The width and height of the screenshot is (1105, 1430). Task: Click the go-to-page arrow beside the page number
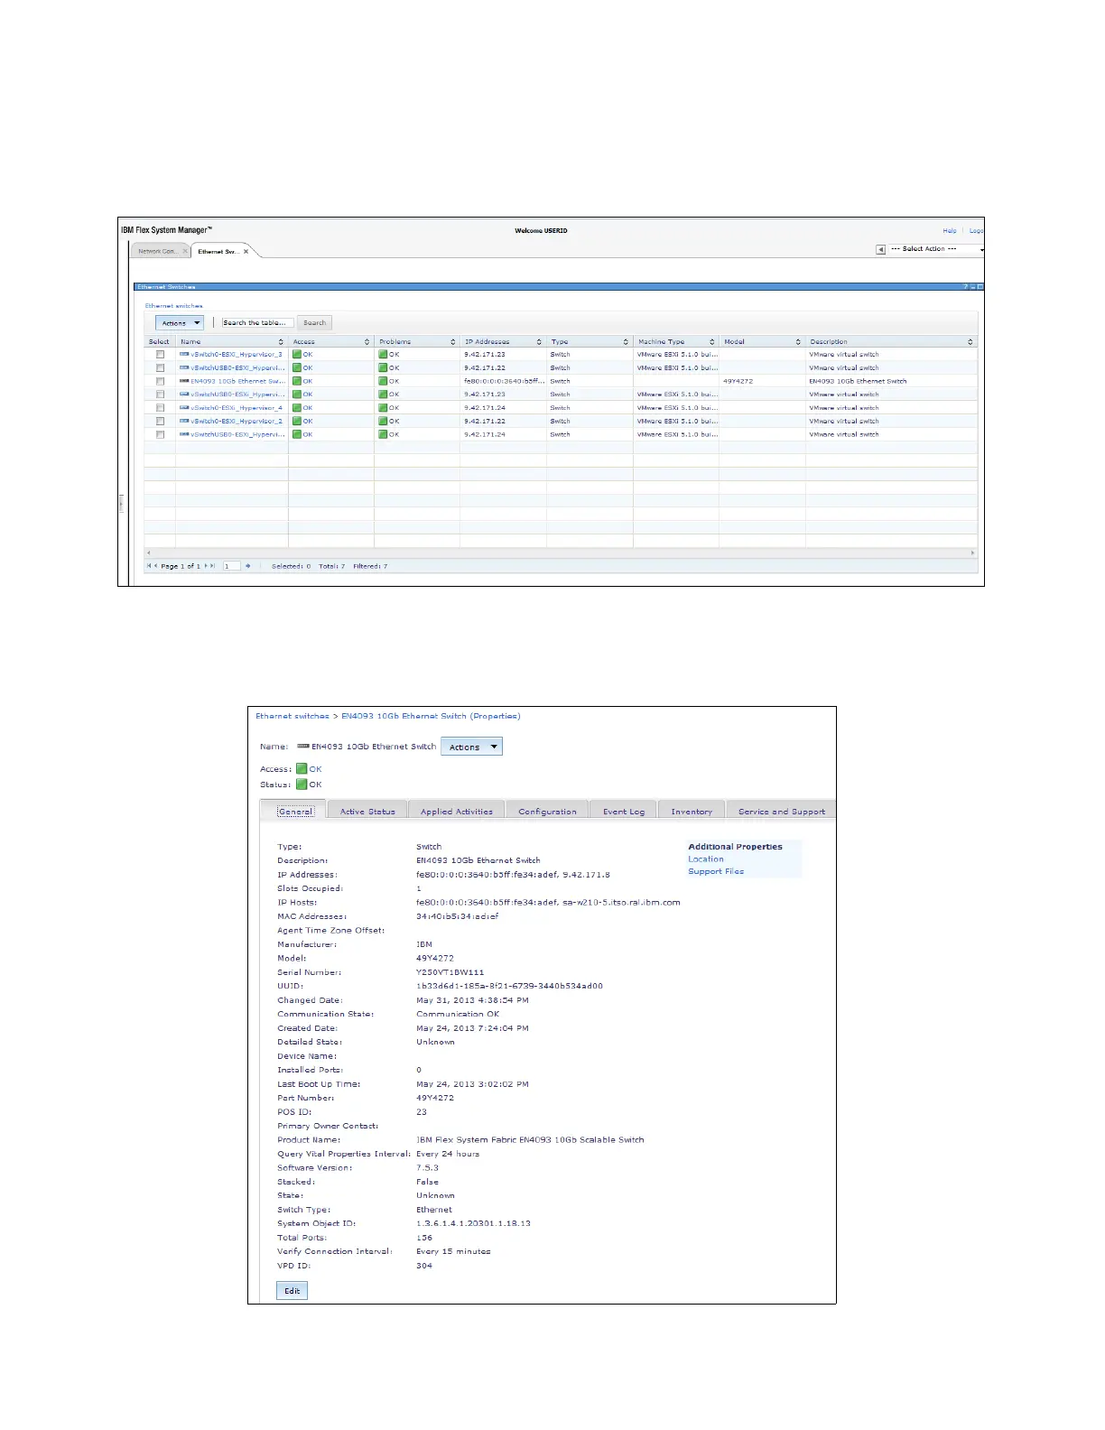[248, 566]
